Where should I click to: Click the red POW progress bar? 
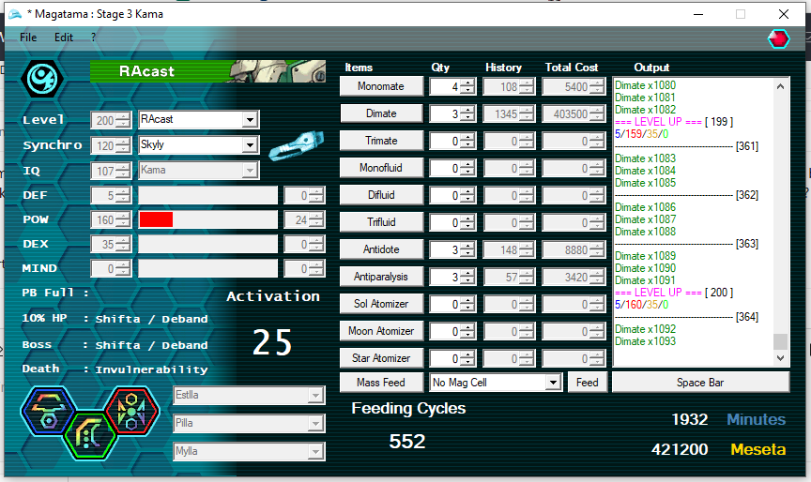tap(157, 219)
